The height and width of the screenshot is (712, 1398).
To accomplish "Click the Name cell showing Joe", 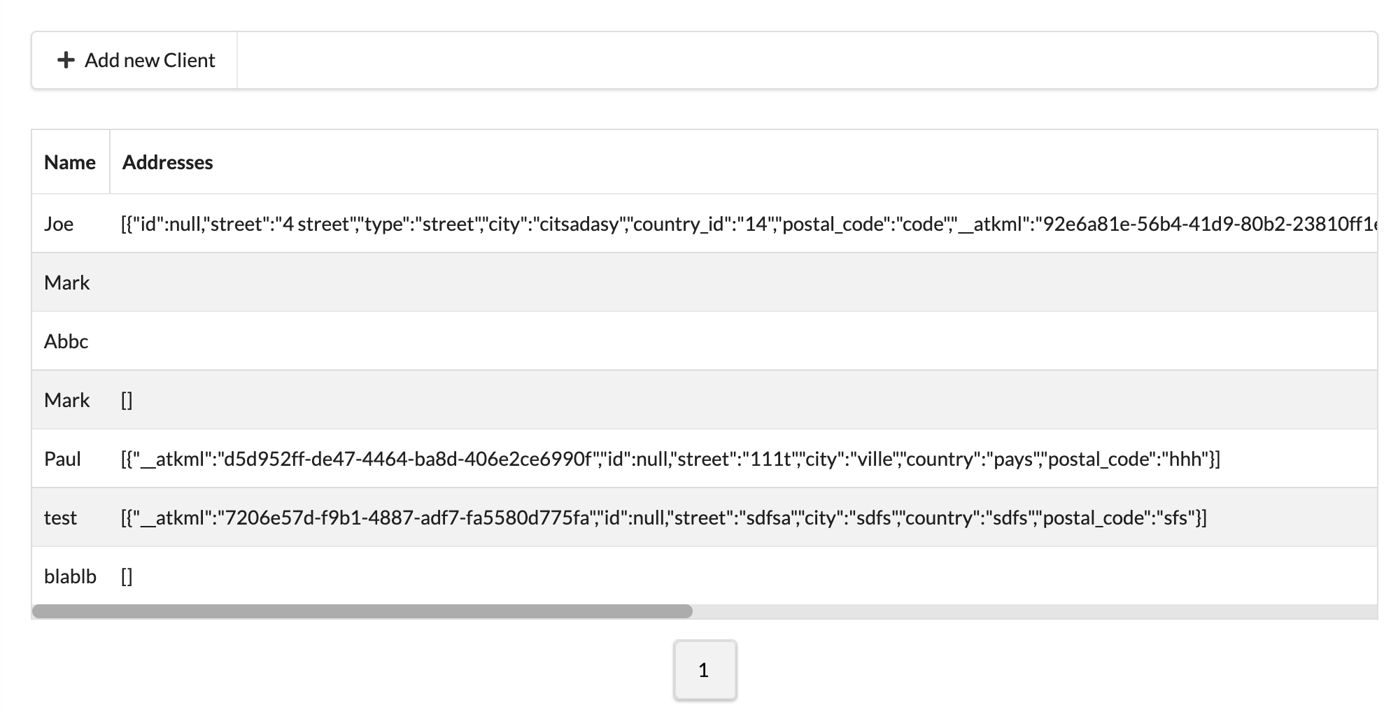I will click(x=61, y=224).
